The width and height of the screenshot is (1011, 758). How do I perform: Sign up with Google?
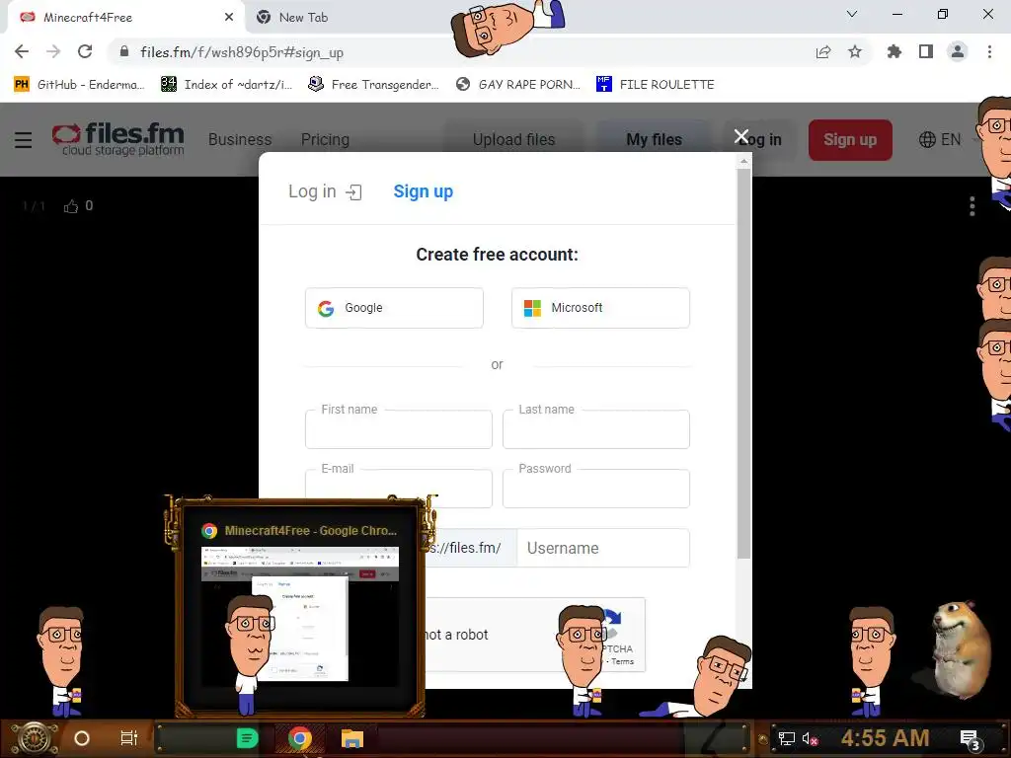[394, 308]
